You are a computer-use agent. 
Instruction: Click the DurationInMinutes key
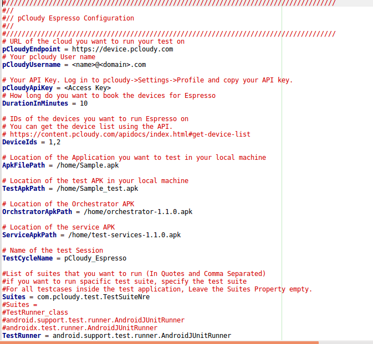(x=35, y=103)
